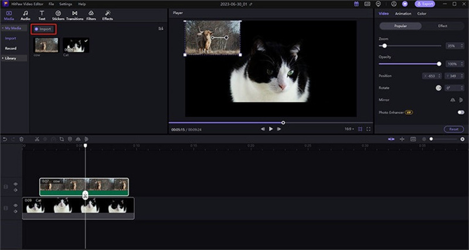This screenshot has width=469, height=250.
Task: Mute the Cat track audio
Action: 16,211
